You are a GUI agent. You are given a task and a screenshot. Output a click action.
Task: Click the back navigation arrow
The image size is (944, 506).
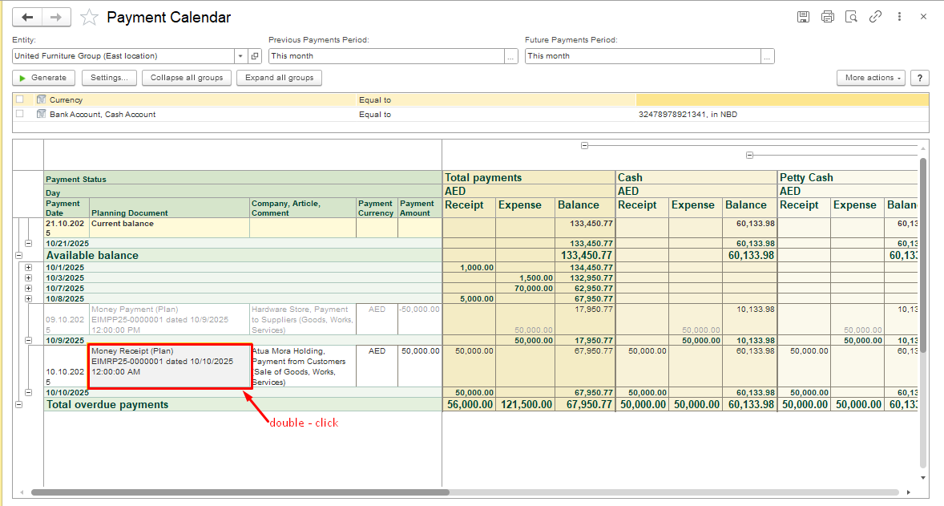pyautogui.click(x=29, y=17)
